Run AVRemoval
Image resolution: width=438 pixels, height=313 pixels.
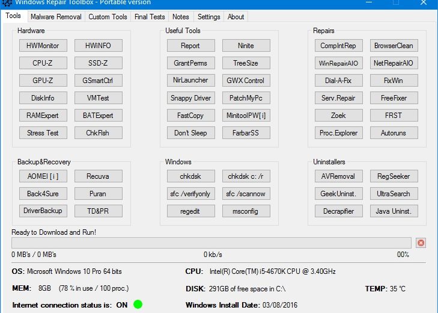tap(338, 176)
